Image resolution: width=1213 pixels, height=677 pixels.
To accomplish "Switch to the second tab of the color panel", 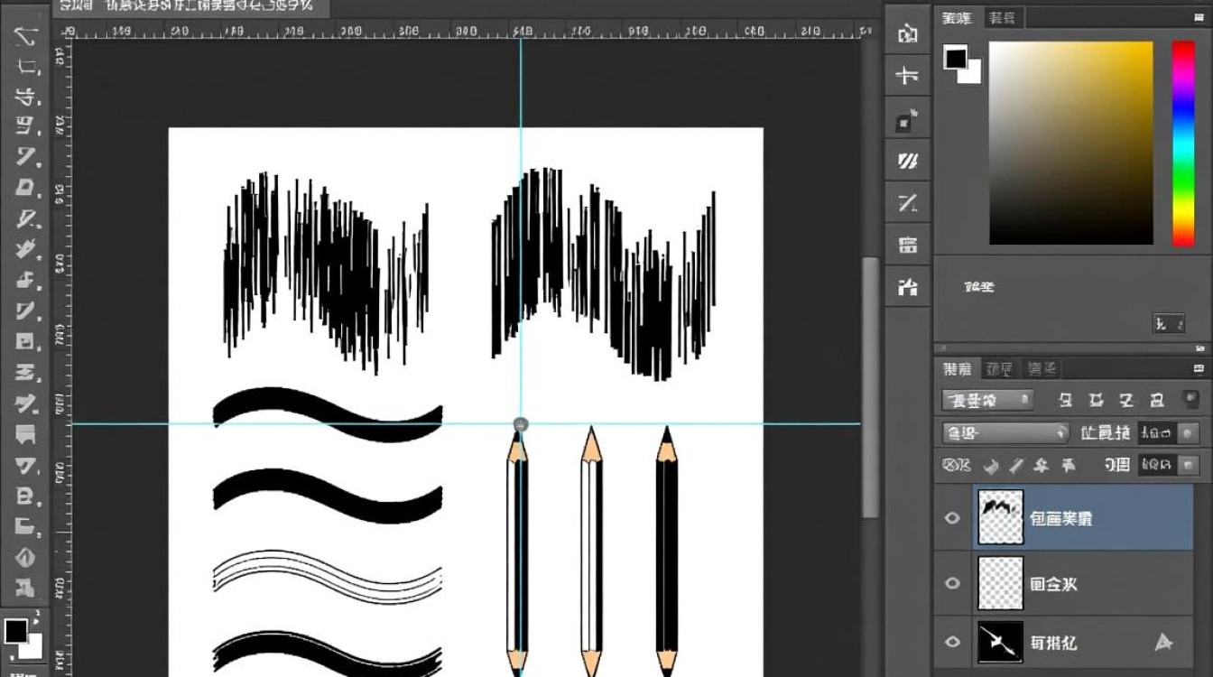I will (x=1002, y=17).
